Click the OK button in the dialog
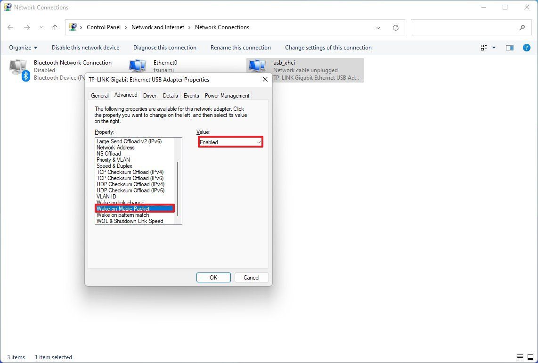 click(213, 277)
